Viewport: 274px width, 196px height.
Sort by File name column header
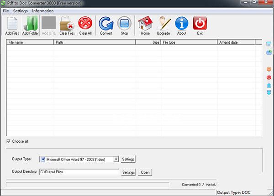click(30, 42)
